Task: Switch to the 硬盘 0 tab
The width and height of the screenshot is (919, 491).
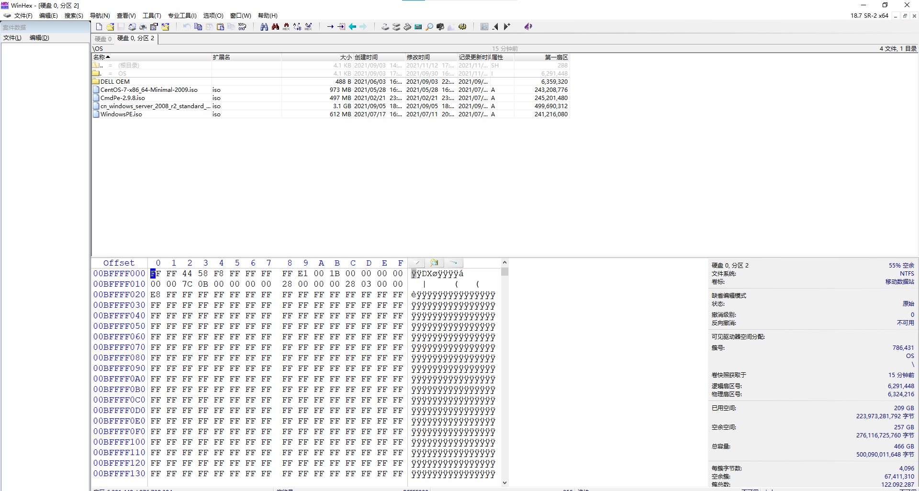Action: (x=103, y=39)
